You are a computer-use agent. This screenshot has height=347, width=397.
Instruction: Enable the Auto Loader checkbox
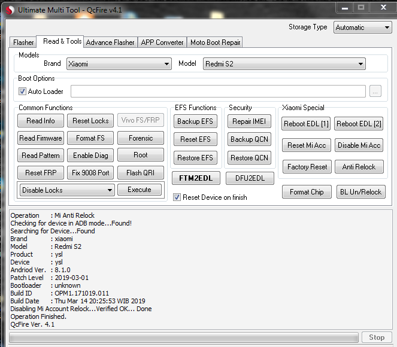tap(22, 92)
